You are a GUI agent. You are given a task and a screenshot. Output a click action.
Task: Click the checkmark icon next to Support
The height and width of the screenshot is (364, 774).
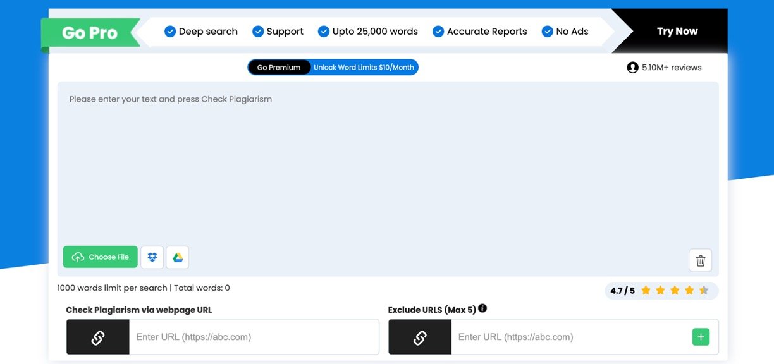point(258,32)
